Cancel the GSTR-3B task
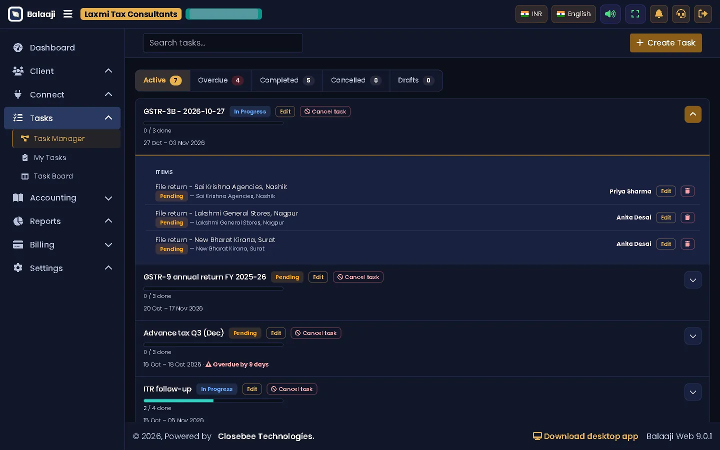720x450 pixels. pos(325,111)
